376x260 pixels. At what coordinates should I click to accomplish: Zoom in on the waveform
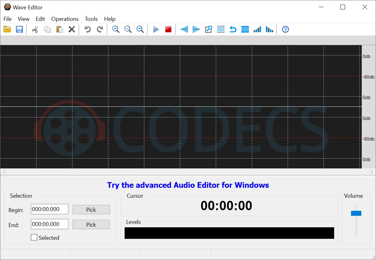[x=116, y=29]
